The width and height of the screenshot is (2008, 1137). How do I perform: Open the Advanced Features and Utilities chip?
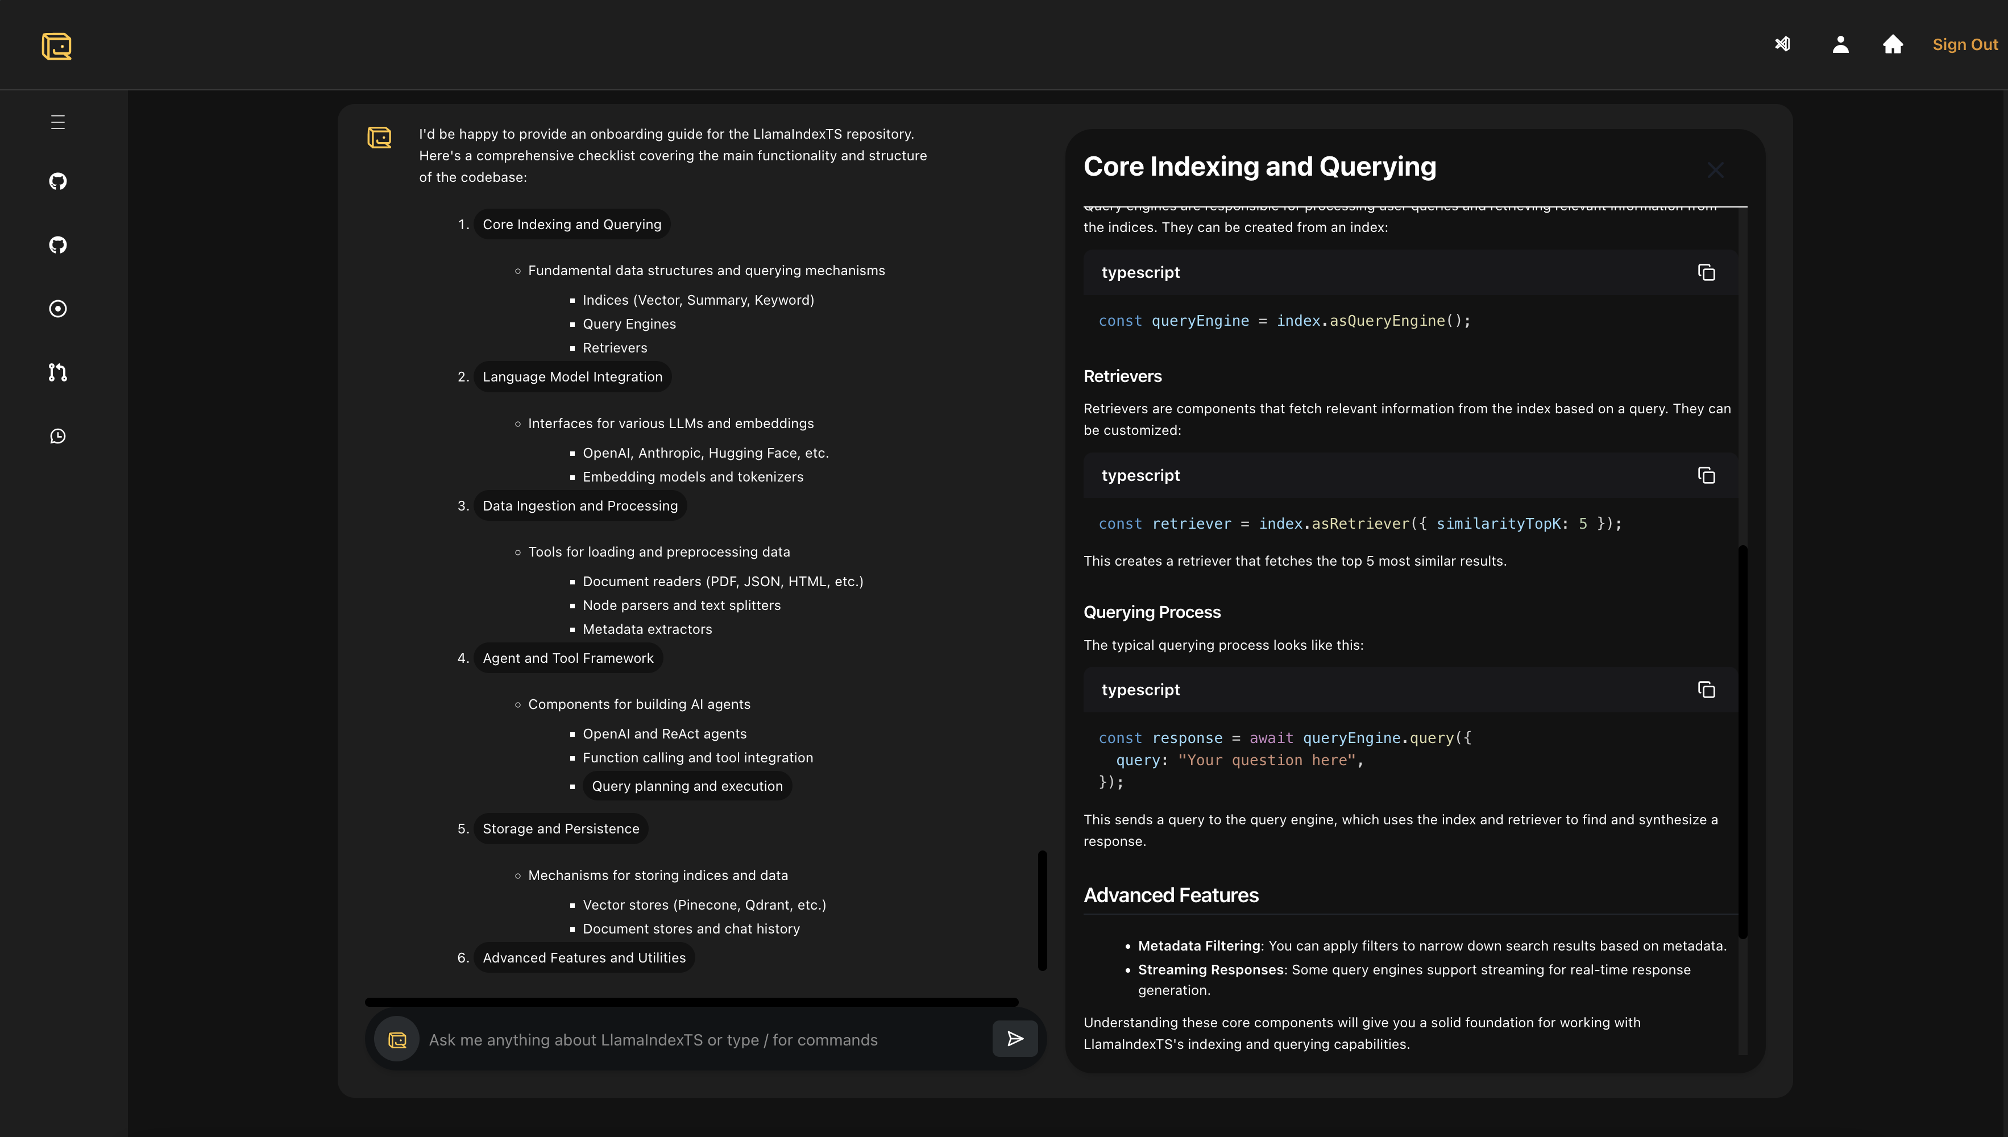[584, 957]
